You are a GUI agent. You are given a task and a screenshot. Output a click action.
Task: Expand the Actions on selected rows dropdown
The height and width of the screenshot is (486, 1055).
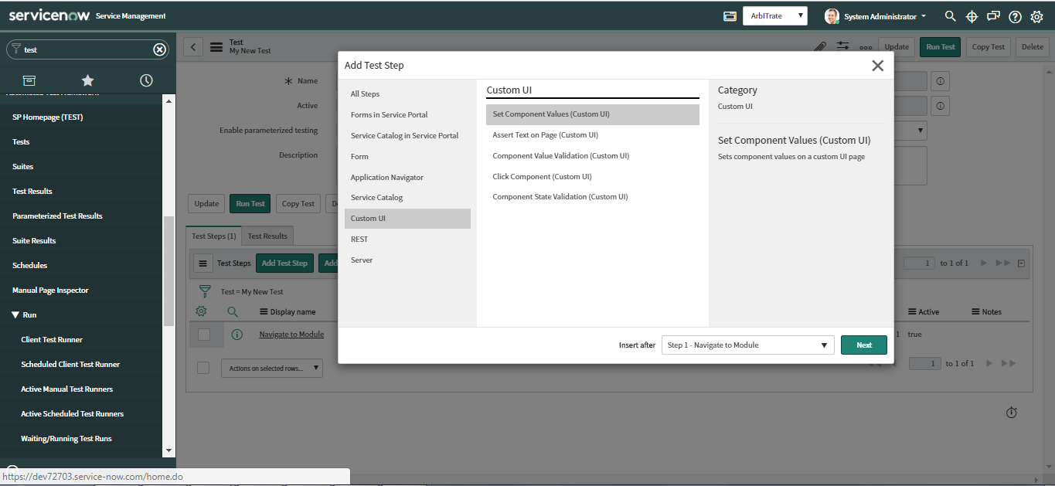[x=271, y=368]
